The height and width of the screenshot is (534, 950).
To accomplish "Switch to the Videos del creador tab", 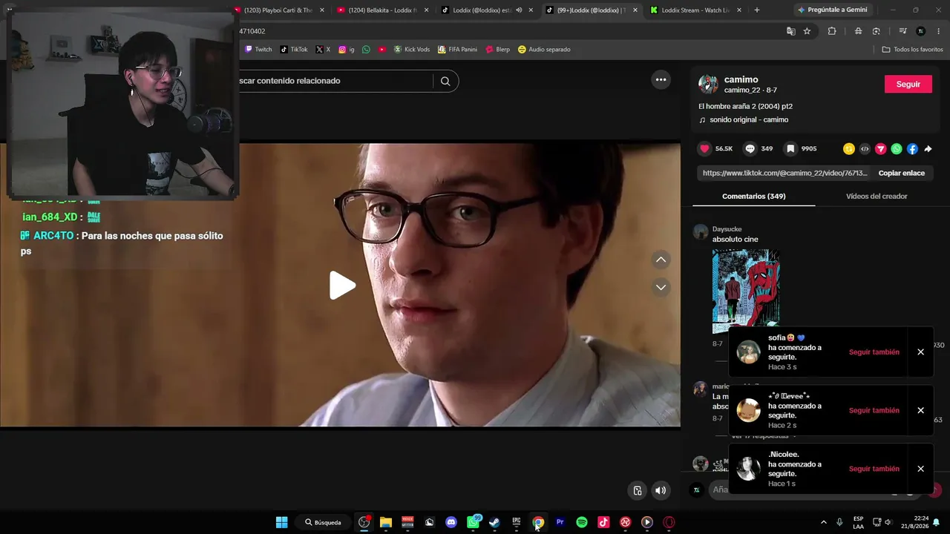I will pyautogui.click(x=877, y=197).
